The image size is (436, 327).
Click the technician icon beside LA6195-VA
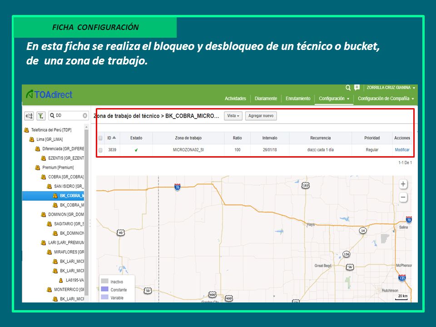61,280
